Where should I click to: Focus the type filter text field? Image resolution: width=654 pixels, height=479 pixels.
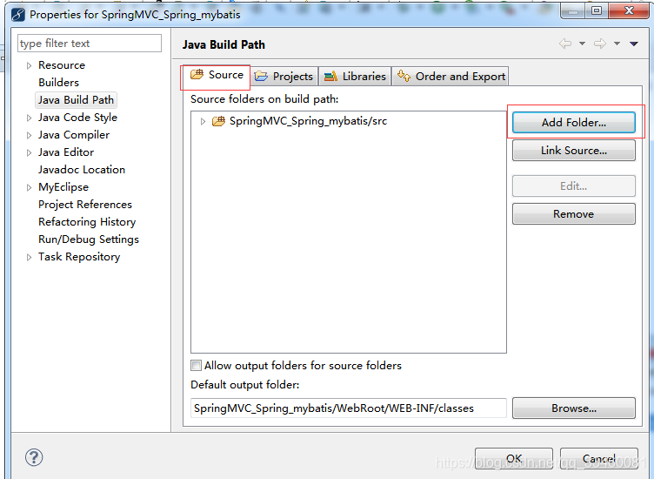coord(90,44)
